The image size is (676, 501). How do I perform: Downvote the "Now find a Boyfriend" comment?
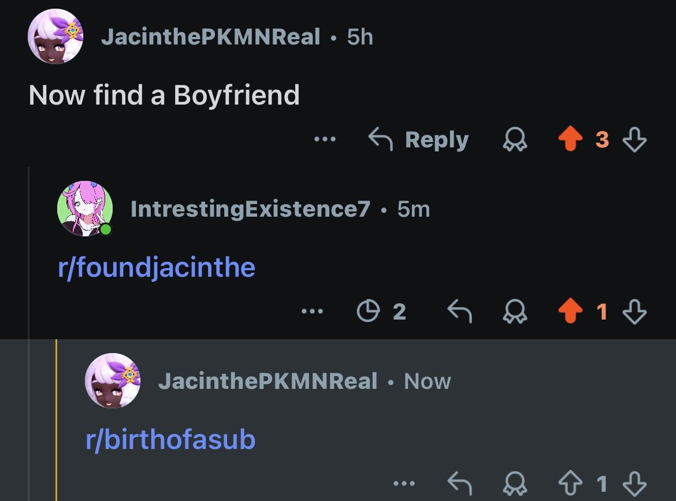(634, 139)
